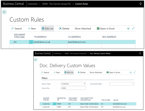Go to Customers breadcrumb in top header
145x111 pixels.
click(x=33, y=4)
